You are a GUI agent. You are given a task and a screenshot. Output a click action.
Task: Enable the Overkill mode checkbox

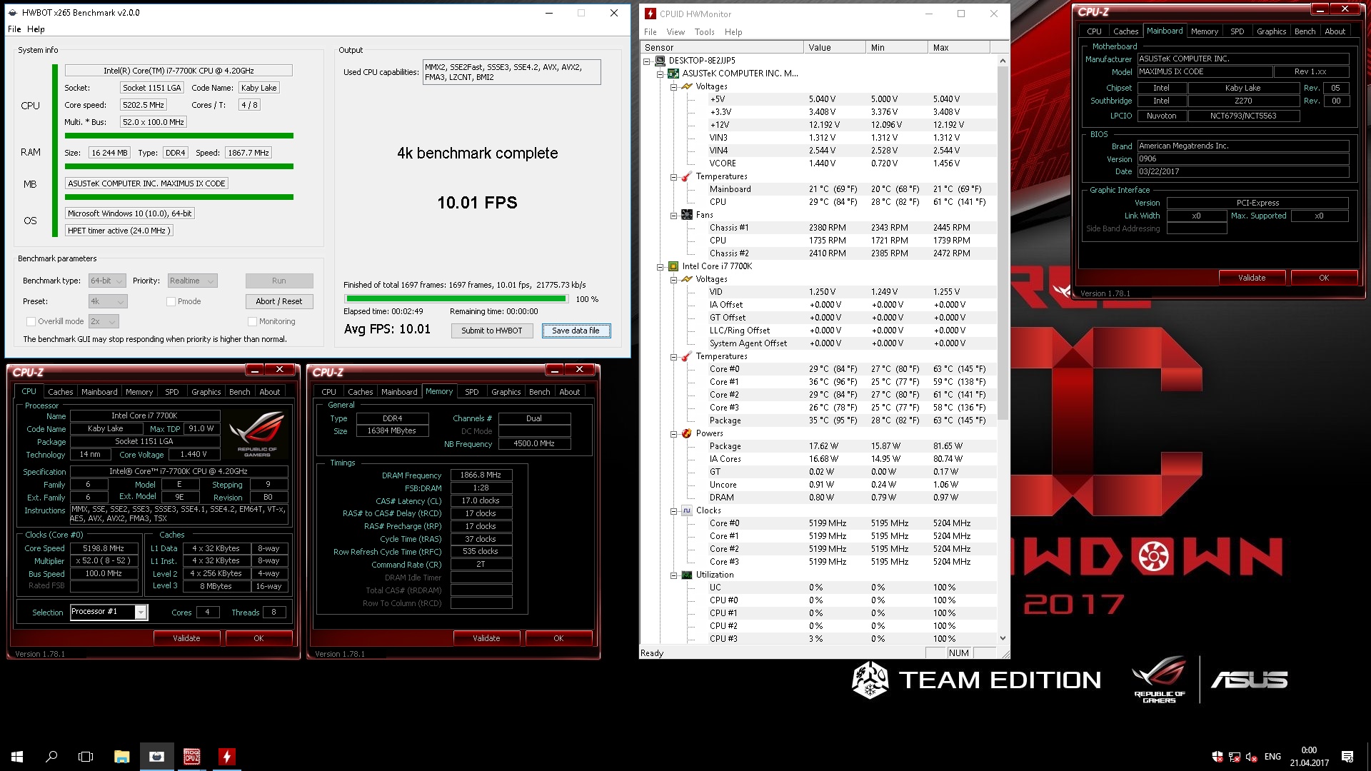(x=31, y=321)
